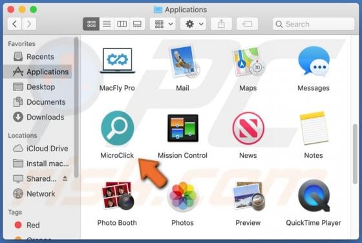The image size is (362, 243).
Task: Click the MicroClick label text
Action: tap(117, 155)
